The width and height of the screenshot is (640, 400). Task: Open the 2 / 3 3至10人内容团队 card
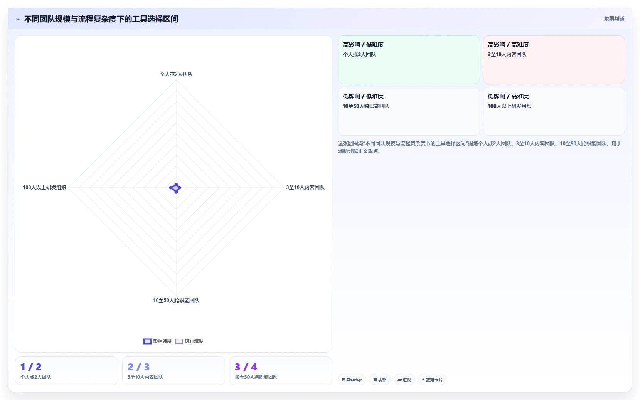coord(173,371)
